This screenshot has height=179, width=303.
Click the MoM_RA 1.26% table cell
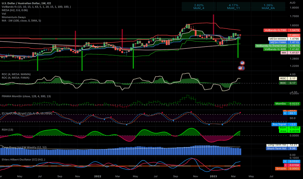[x=268, y=7]
